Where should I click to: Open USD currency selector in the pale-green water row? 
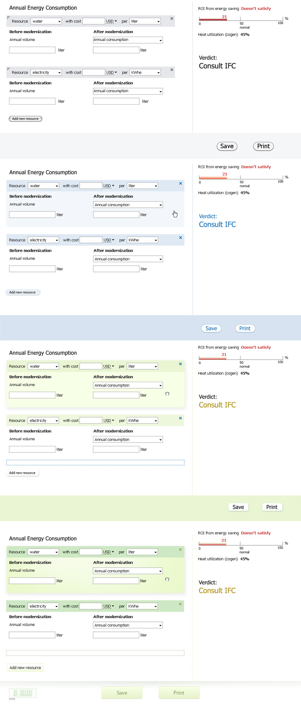pos(109,366)
